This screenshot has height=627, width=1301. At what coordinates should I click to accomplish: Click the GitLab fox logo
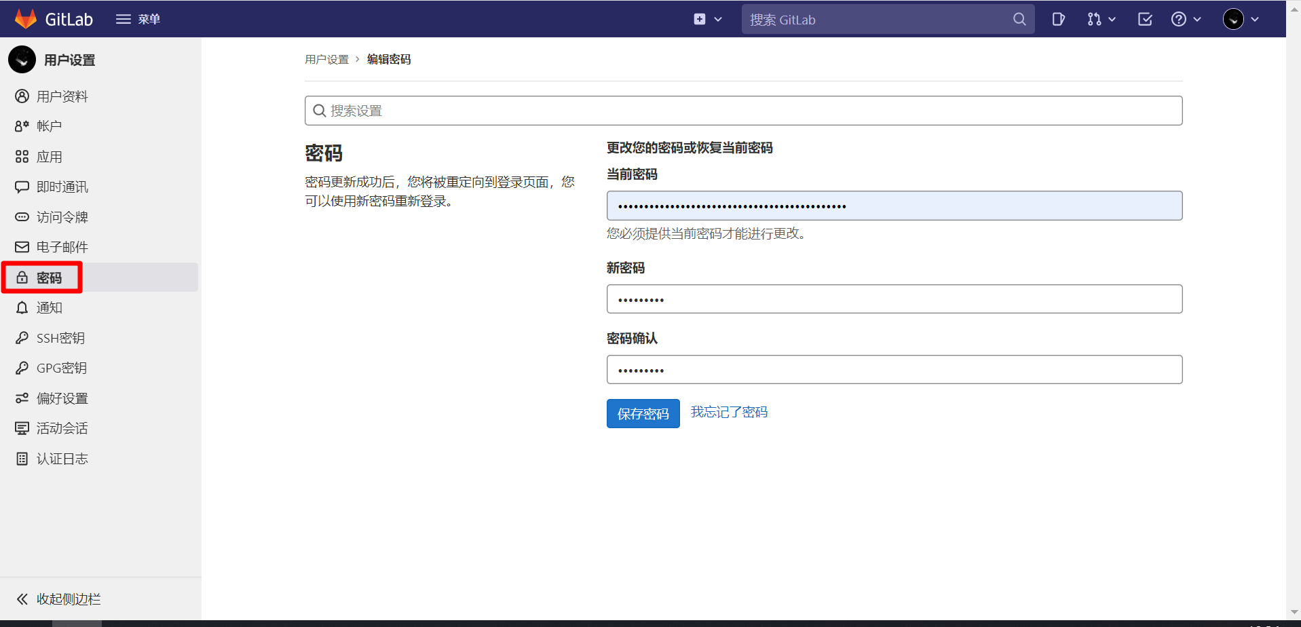[26, 19]
